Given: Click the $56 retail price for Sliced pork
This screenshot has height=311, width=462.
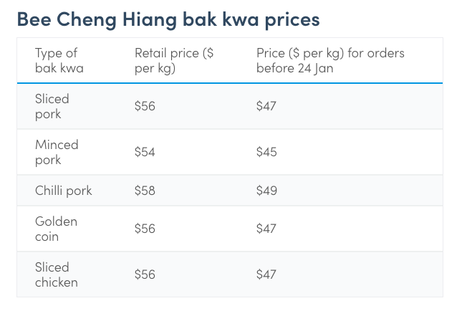Looking at the screenshot, I should [x=145, y=106].
